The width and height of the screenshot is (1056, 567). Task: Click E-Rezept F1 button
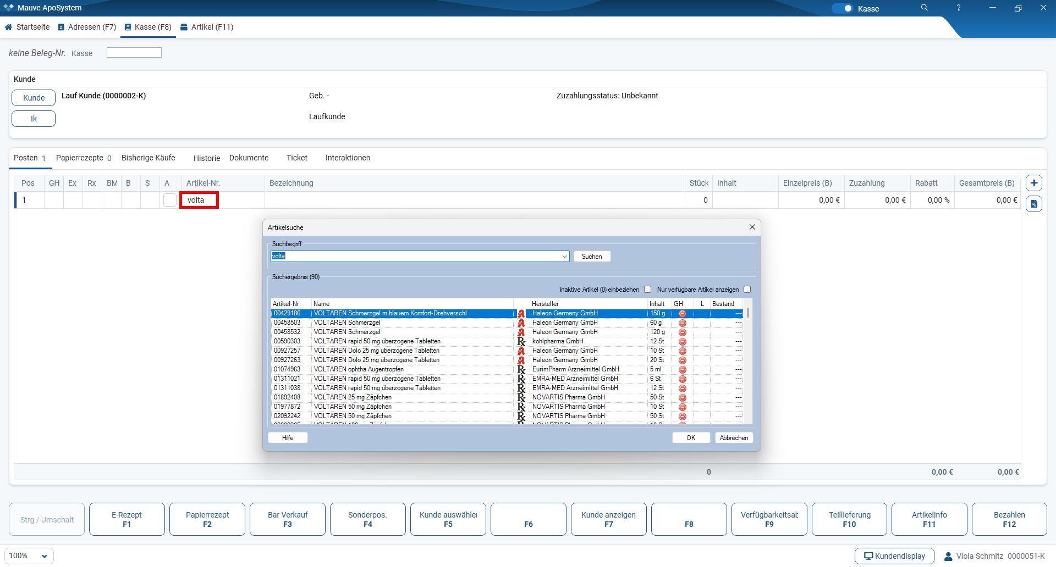coord(127,519)
